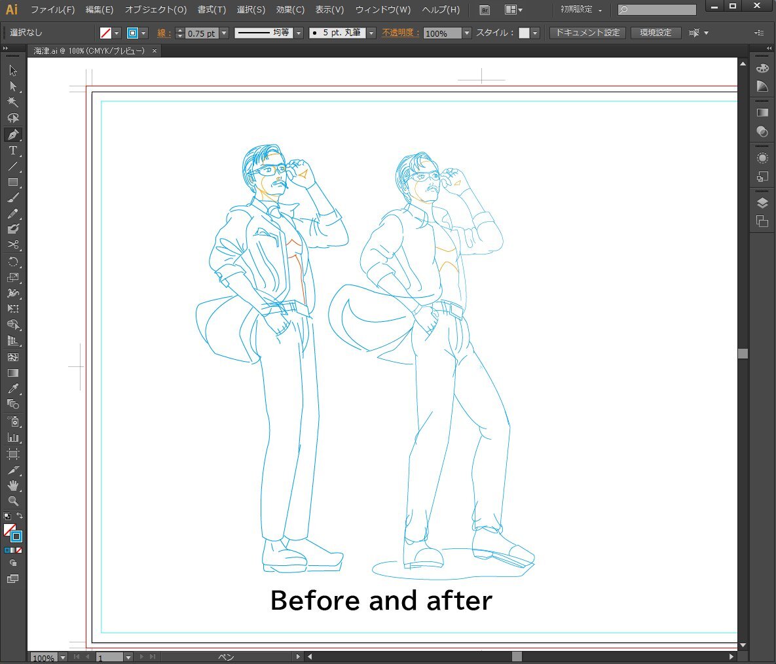Select the Direct Selection tool
Viewport: 776px width, 664px height.
coord(13,86)
